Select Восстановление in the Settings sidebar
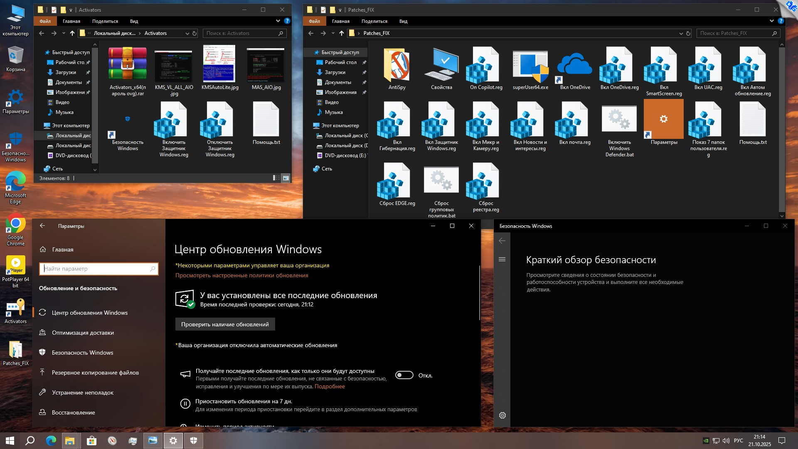The image size is (798, 449). click(x=73, y=412)
